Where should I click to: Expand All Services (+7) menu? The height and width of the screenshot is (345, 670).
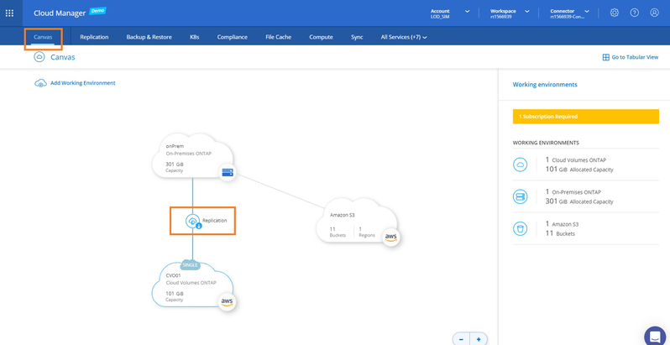[x=404, y=37]
